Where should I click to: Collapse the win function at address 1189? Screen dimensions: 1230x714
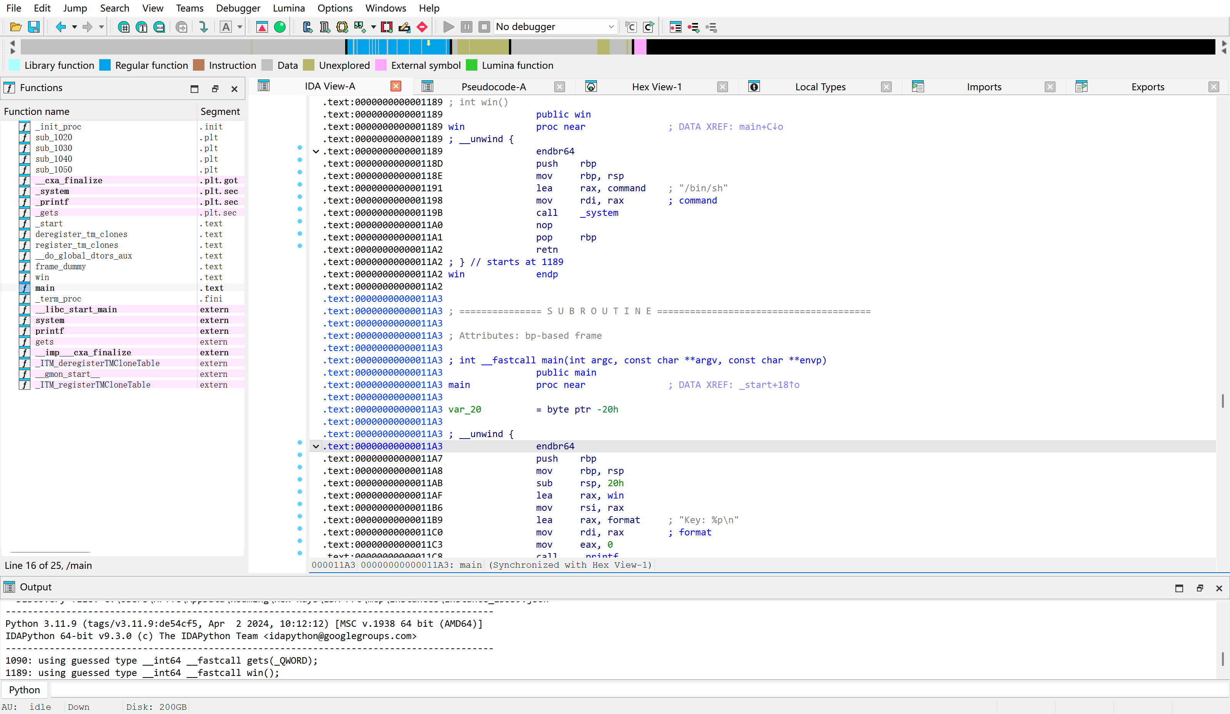tap(316, 151)
